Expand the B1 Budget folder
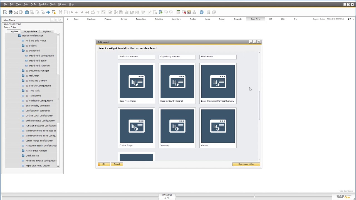This screenshot has width=356, height=200. pos(23,46)
